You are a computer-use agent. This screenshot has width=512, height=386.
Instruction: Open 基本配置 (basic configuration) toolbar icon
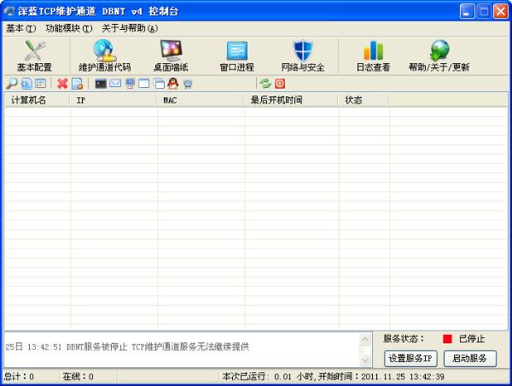click(34, 56)
